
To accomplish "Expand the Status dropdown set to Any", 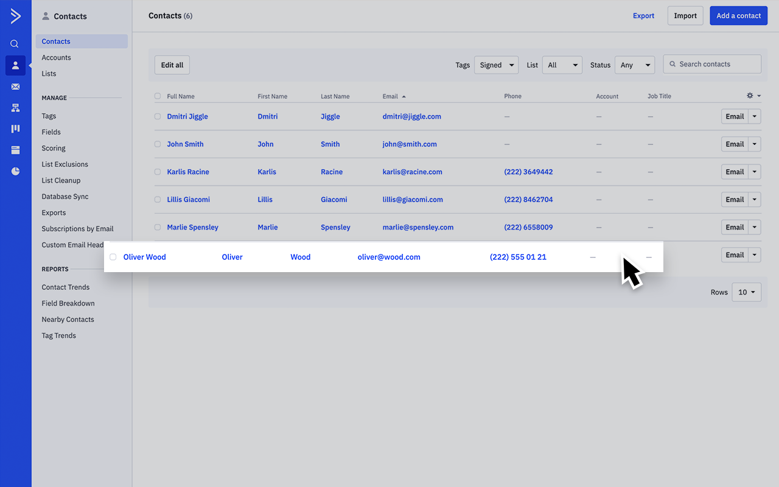I will coord(635,64).
